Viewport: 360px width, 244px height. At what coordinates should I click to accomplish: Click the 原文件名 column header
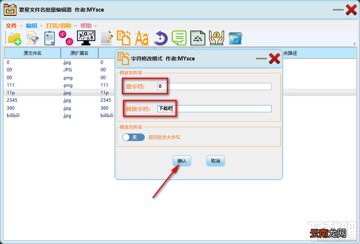[x=33, y=53]
